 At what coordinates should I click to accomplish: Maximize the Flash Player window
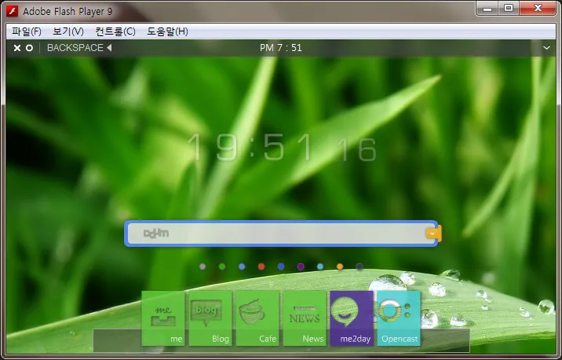(509, 9)
